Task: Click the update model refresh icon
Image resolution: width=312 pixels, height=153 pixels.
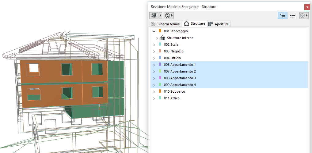Action: pos(168,16)
